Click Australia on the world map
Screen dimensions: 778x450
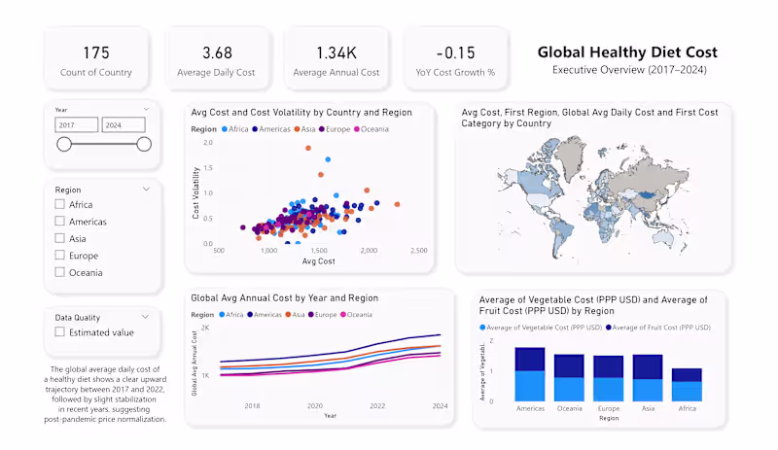pyautogui.click(x=665, y=239)
